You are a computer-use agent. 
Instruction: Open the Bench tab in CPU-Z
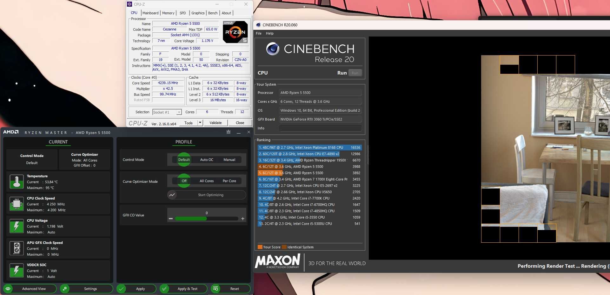pos(213,13)
